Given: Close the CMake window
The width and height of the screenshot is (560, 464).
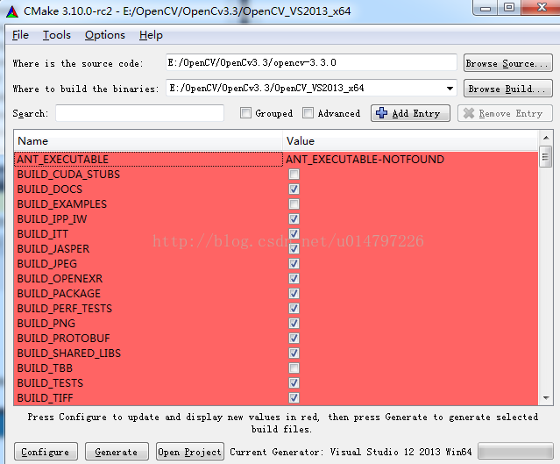Looking at the screenshot, I should tap(542, 8).
